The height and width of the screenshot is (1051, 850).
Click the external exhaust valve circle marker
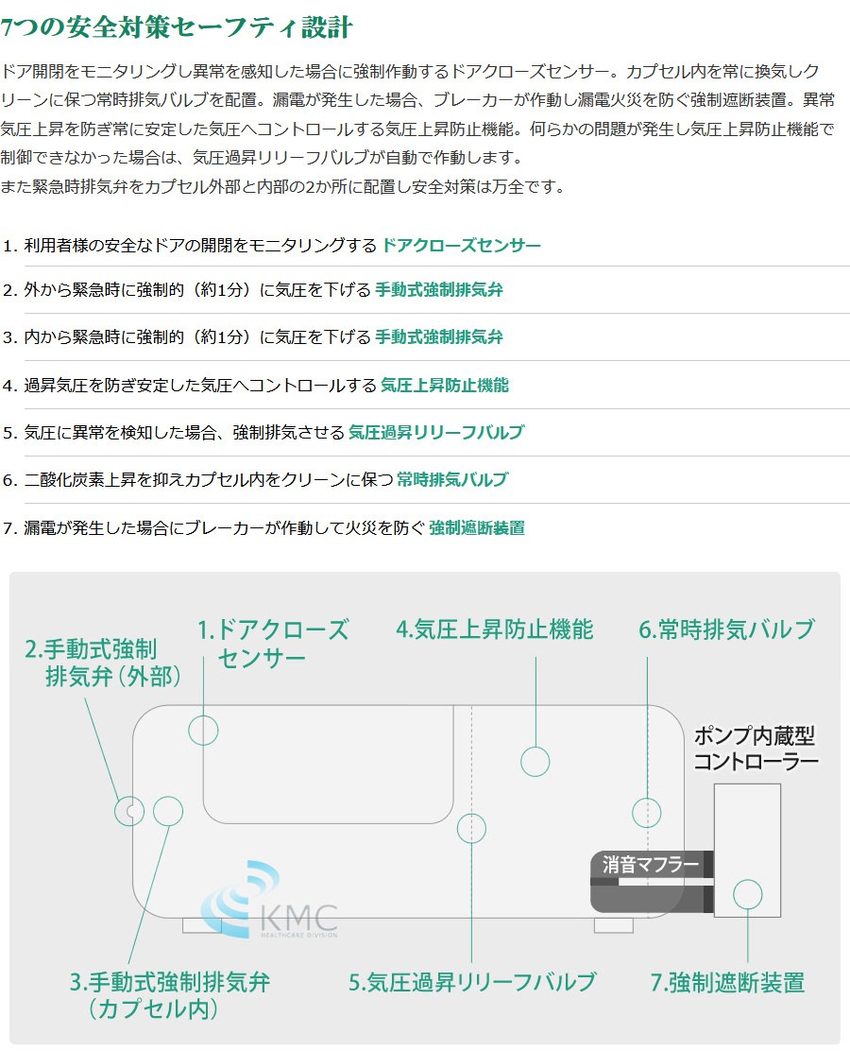click(129, 812)
